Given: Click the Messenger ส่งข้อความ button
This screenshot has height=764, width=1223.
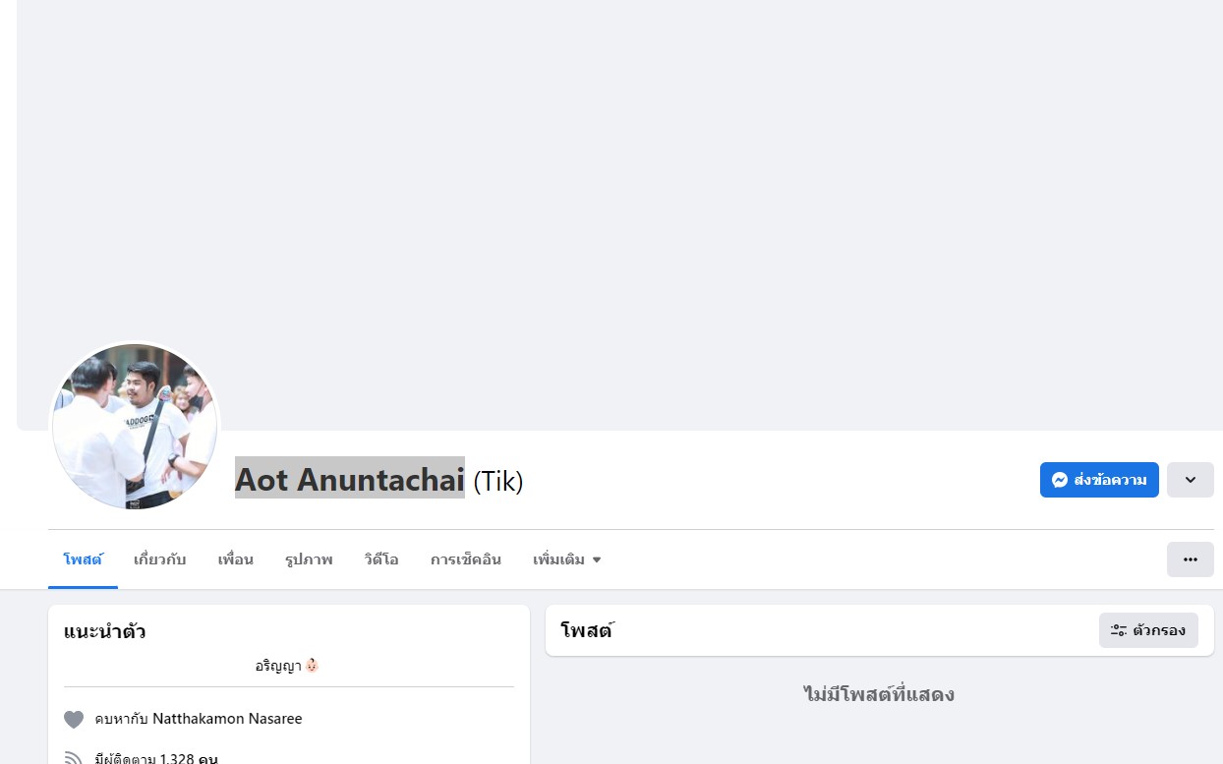Looking at the screenshot, I should (1099, 480).
